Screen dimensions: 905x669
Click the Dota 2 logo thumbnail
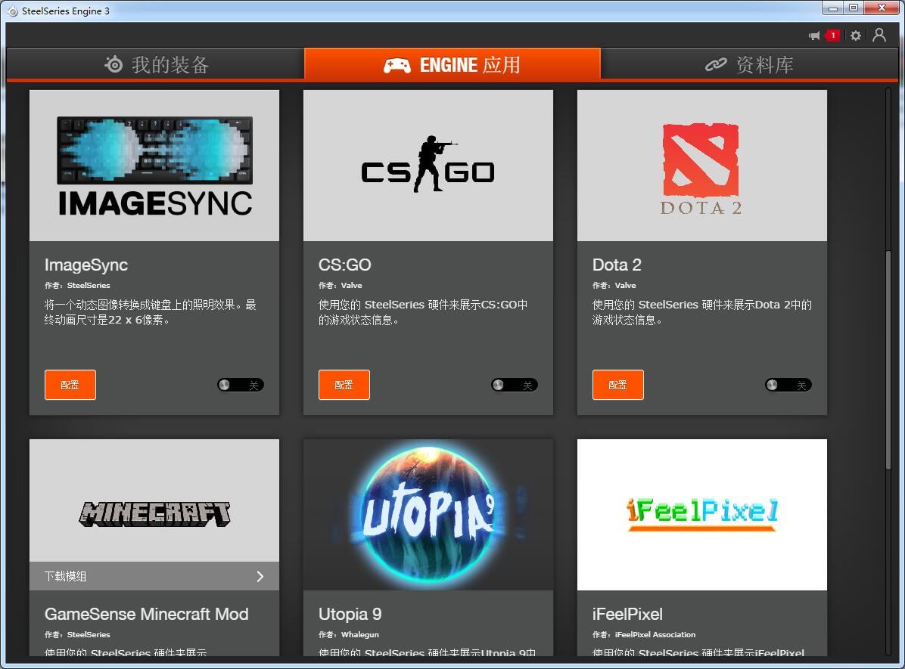tap(702, 166)
